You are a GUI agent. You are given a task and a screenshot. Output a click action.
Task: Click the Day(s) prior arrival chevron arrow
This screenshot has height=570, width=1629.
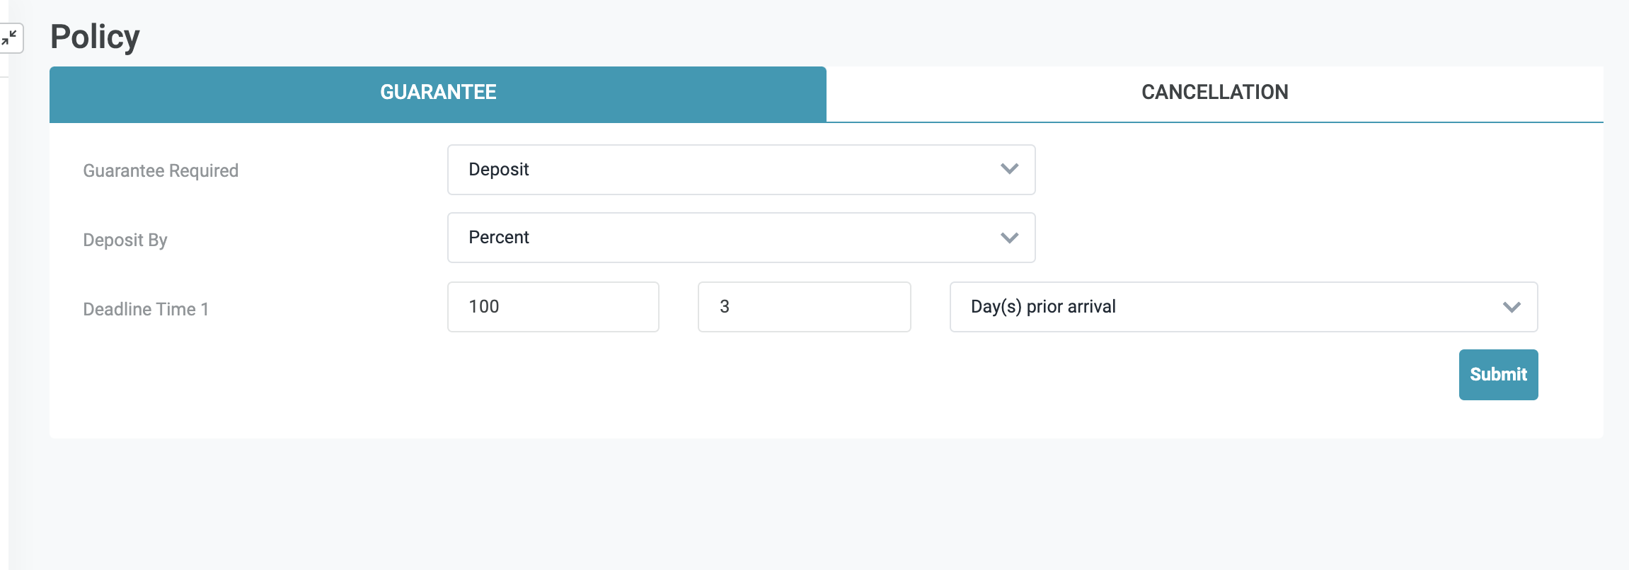click(x=1512, y=307)
